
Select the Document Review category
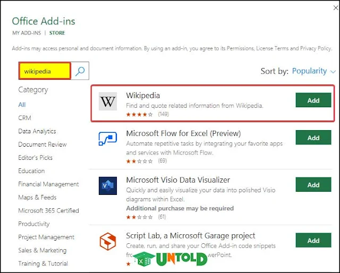[x=42, y=144]
